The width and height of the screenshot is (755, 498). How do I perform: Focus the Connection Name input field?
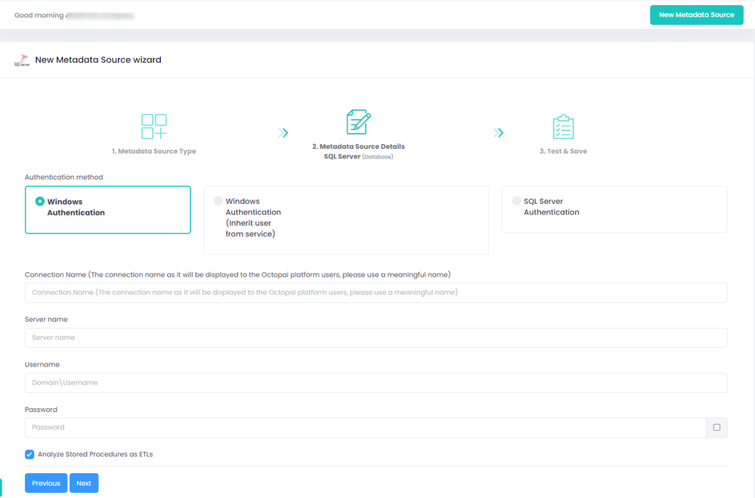tap(376, 292)
